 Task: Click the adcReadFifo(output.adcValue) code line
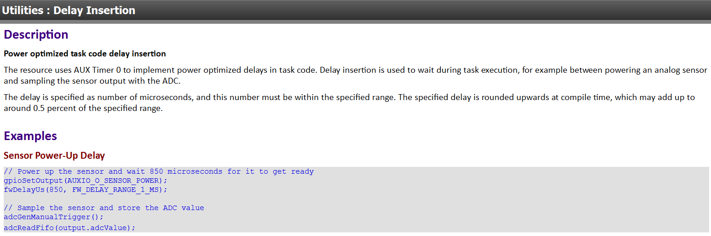coord(70,227)
